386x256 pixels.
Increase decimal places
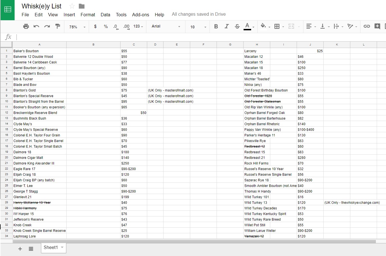[127, 27]
